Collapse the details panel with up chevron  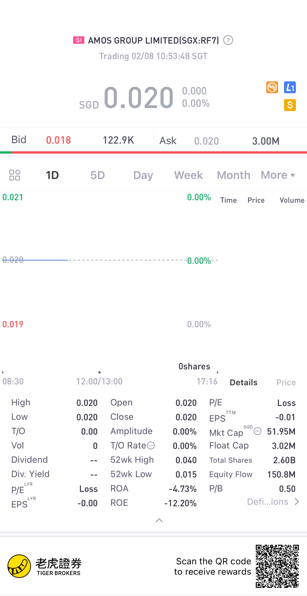159,520
